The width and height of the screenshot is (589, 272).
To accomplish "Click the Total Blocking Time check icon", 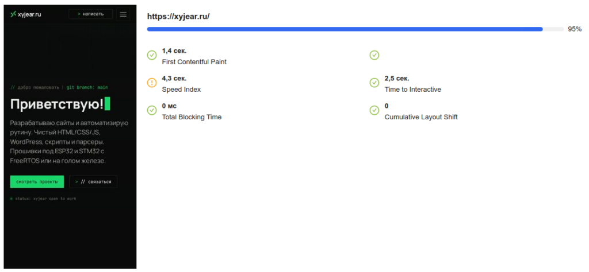I will pos(151,110).
